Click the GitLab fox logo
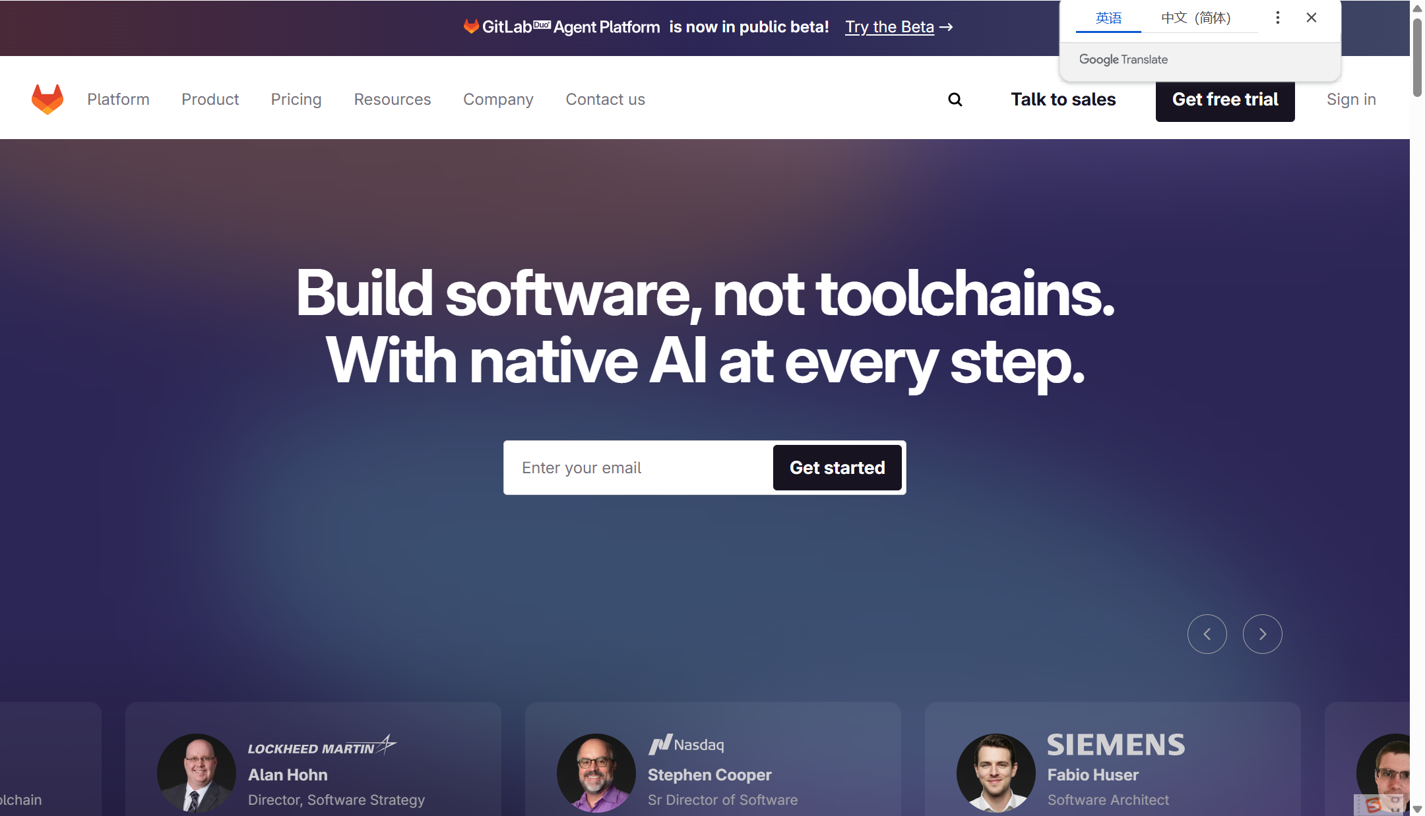The width and height of the screenshot is (1425, 816). 47,100
